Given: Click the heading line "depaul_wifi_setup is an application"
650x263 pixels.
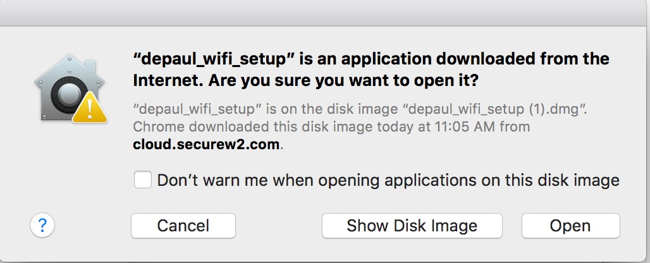Looking at the screenshot, I should (371, 58).
